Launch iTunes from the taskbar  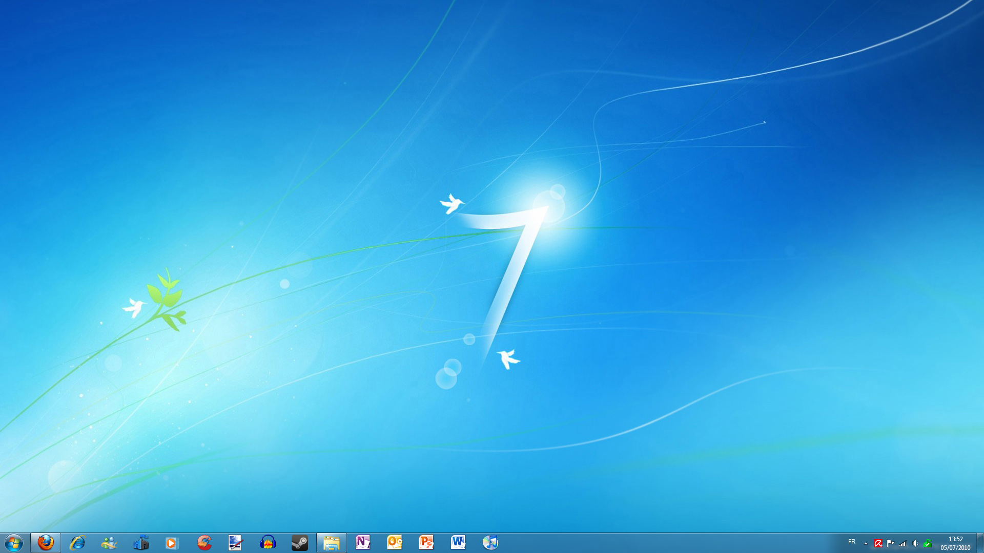[490, 543]
